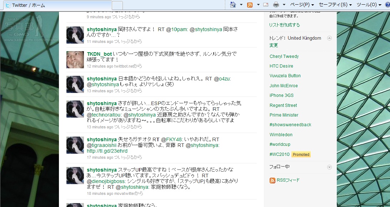Click the movatwitter source link
390x207 pixels.
(x=125, y=193)
